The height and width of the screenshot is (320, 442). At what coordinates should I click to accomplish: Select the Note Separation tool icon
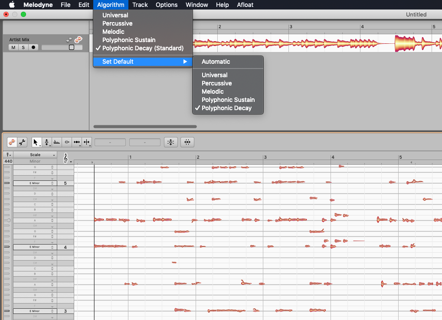(87, 142)
